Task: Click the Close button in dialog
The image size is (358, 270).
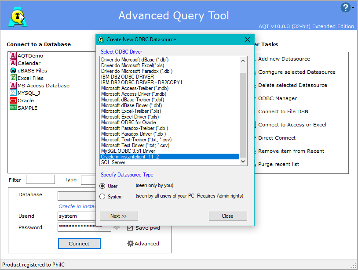Action: tap(228, 216)
